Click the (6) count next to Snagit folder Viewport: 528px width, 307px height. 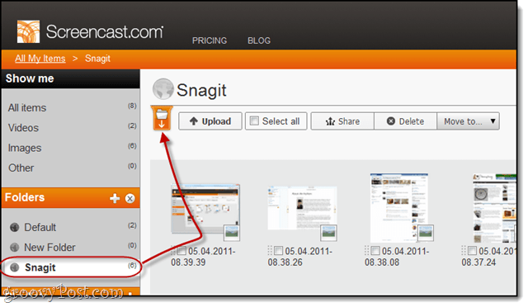point(132,266)
